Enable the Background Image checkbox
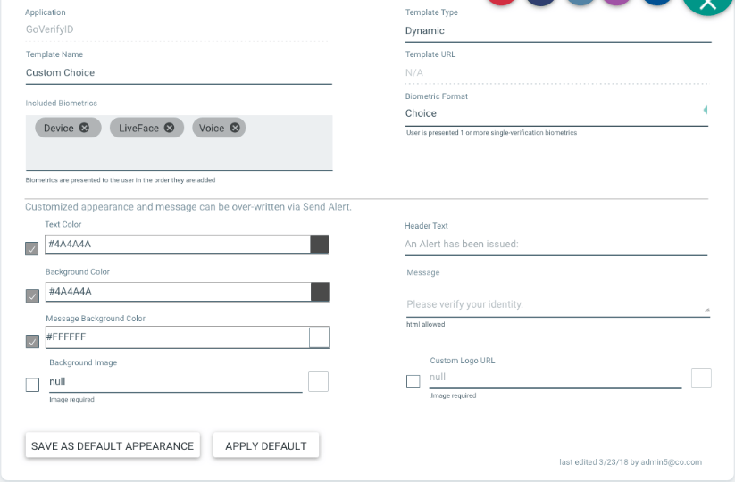 [x=32, y=385]
